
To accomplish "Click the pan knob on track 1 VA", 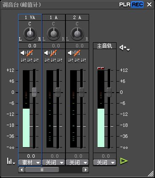I will [30, 34].
